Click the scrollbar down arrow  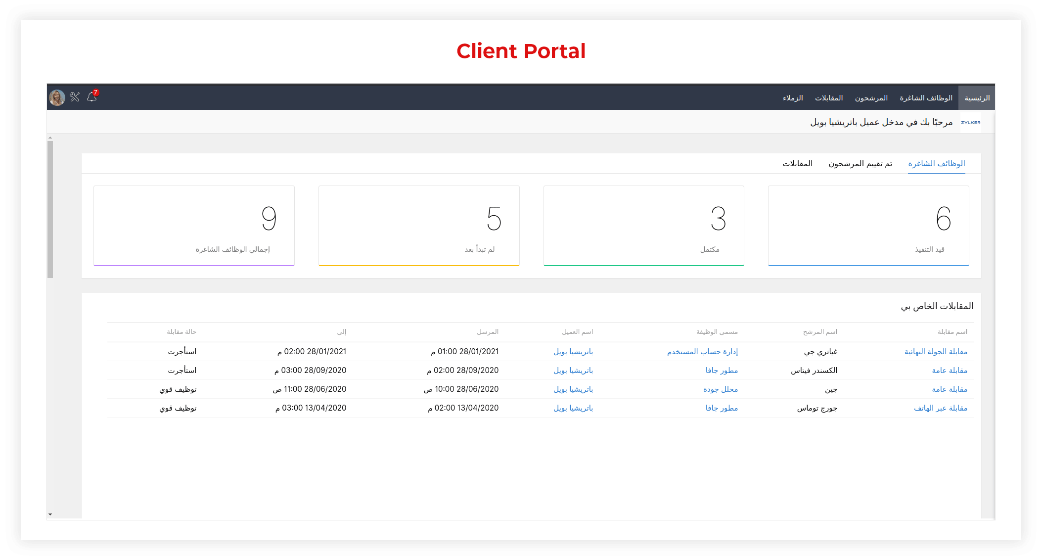[50, 514]
